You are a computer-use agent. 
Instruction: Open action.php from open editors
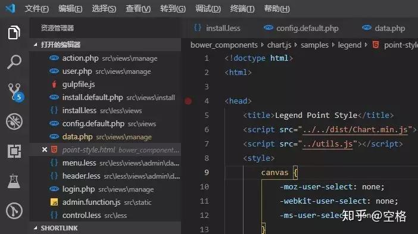[x=105, y=58]
